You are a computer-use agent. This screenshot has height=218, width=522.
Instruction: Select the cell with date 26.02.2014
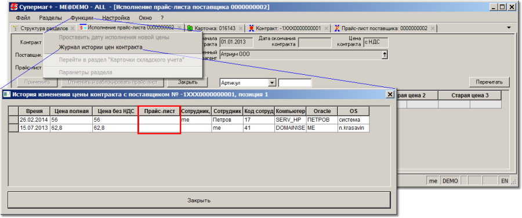34,119
